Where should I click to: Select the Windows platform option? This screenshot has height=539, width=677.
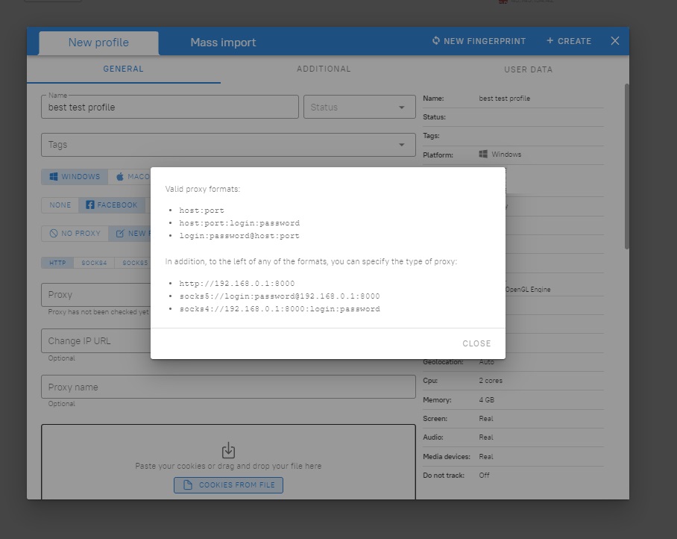click(75, 177)
